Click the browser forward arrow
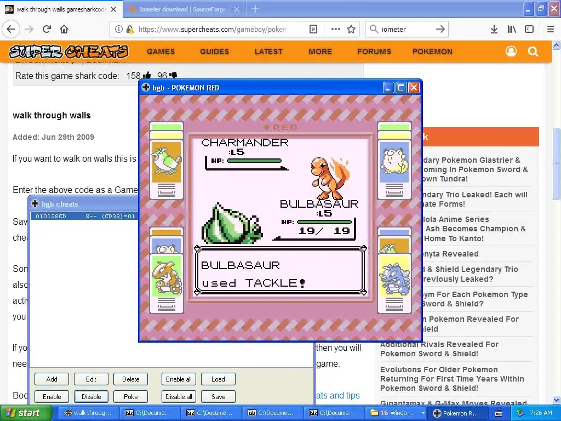 [x=29, y=29]
